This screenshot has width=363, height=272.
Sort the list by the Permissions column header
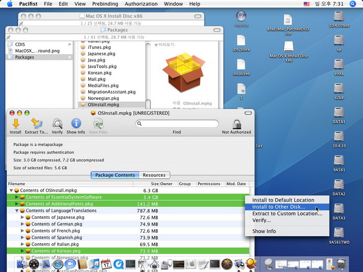pyautogui.click(x=211, y=184)
